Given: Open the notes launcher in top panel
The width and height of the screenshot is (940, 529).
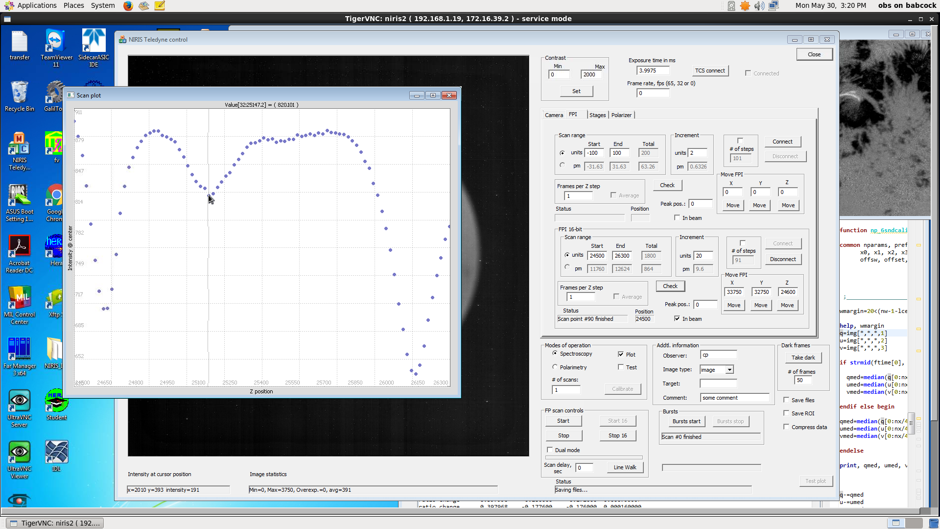Looking at the screenshot, I should pyautogui.click(x=160, y=6).
